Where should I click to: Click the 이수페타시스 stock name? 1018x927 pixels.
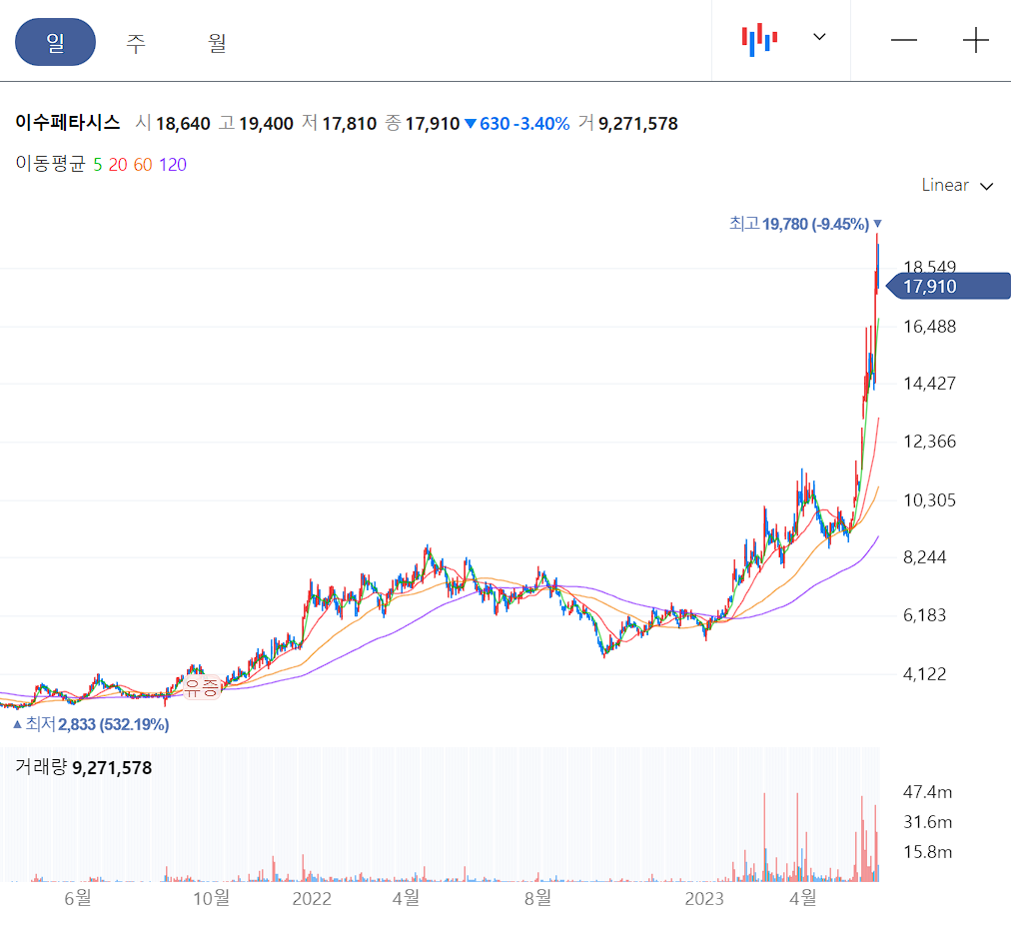coord(68,123)
